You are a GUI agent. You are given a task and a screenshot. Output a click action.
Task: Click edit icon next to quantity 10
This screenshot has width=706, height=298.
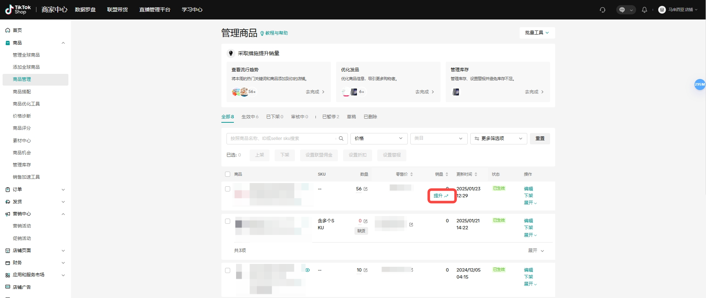(x=366, y=270)
